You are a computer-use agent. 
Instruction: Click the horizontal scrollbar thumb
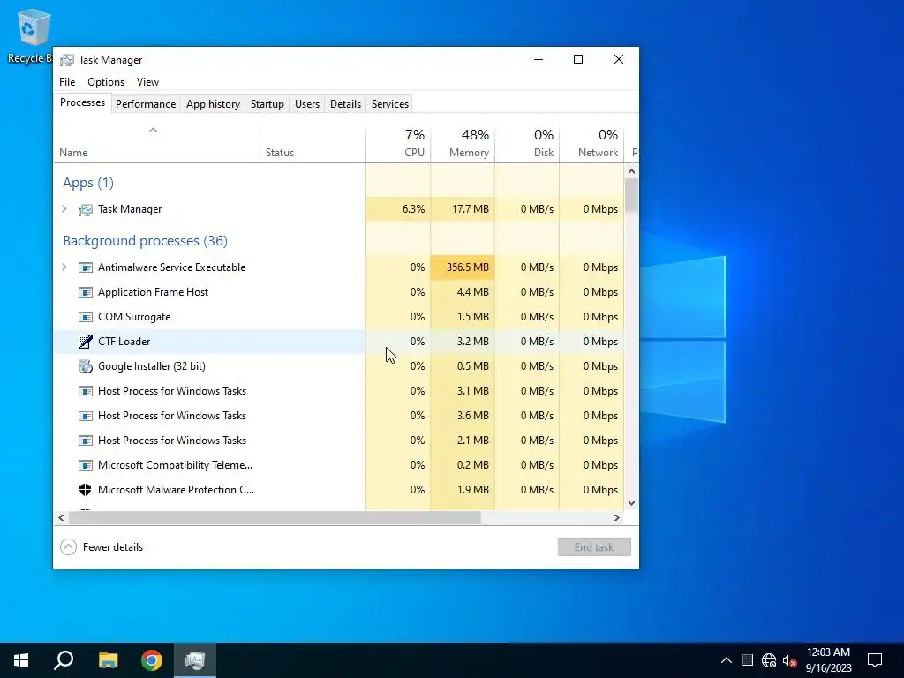pos(275,517)
